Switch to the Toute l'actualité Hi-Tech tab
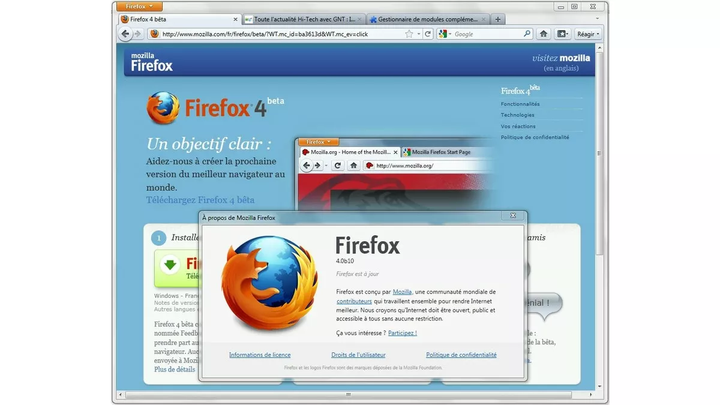Image resolution: width=720 pixels, height=405 pixels. (304, 19)
